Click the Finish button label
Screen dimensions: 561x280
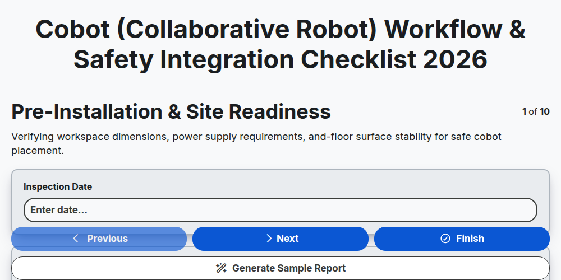click(x=470, y=239)
